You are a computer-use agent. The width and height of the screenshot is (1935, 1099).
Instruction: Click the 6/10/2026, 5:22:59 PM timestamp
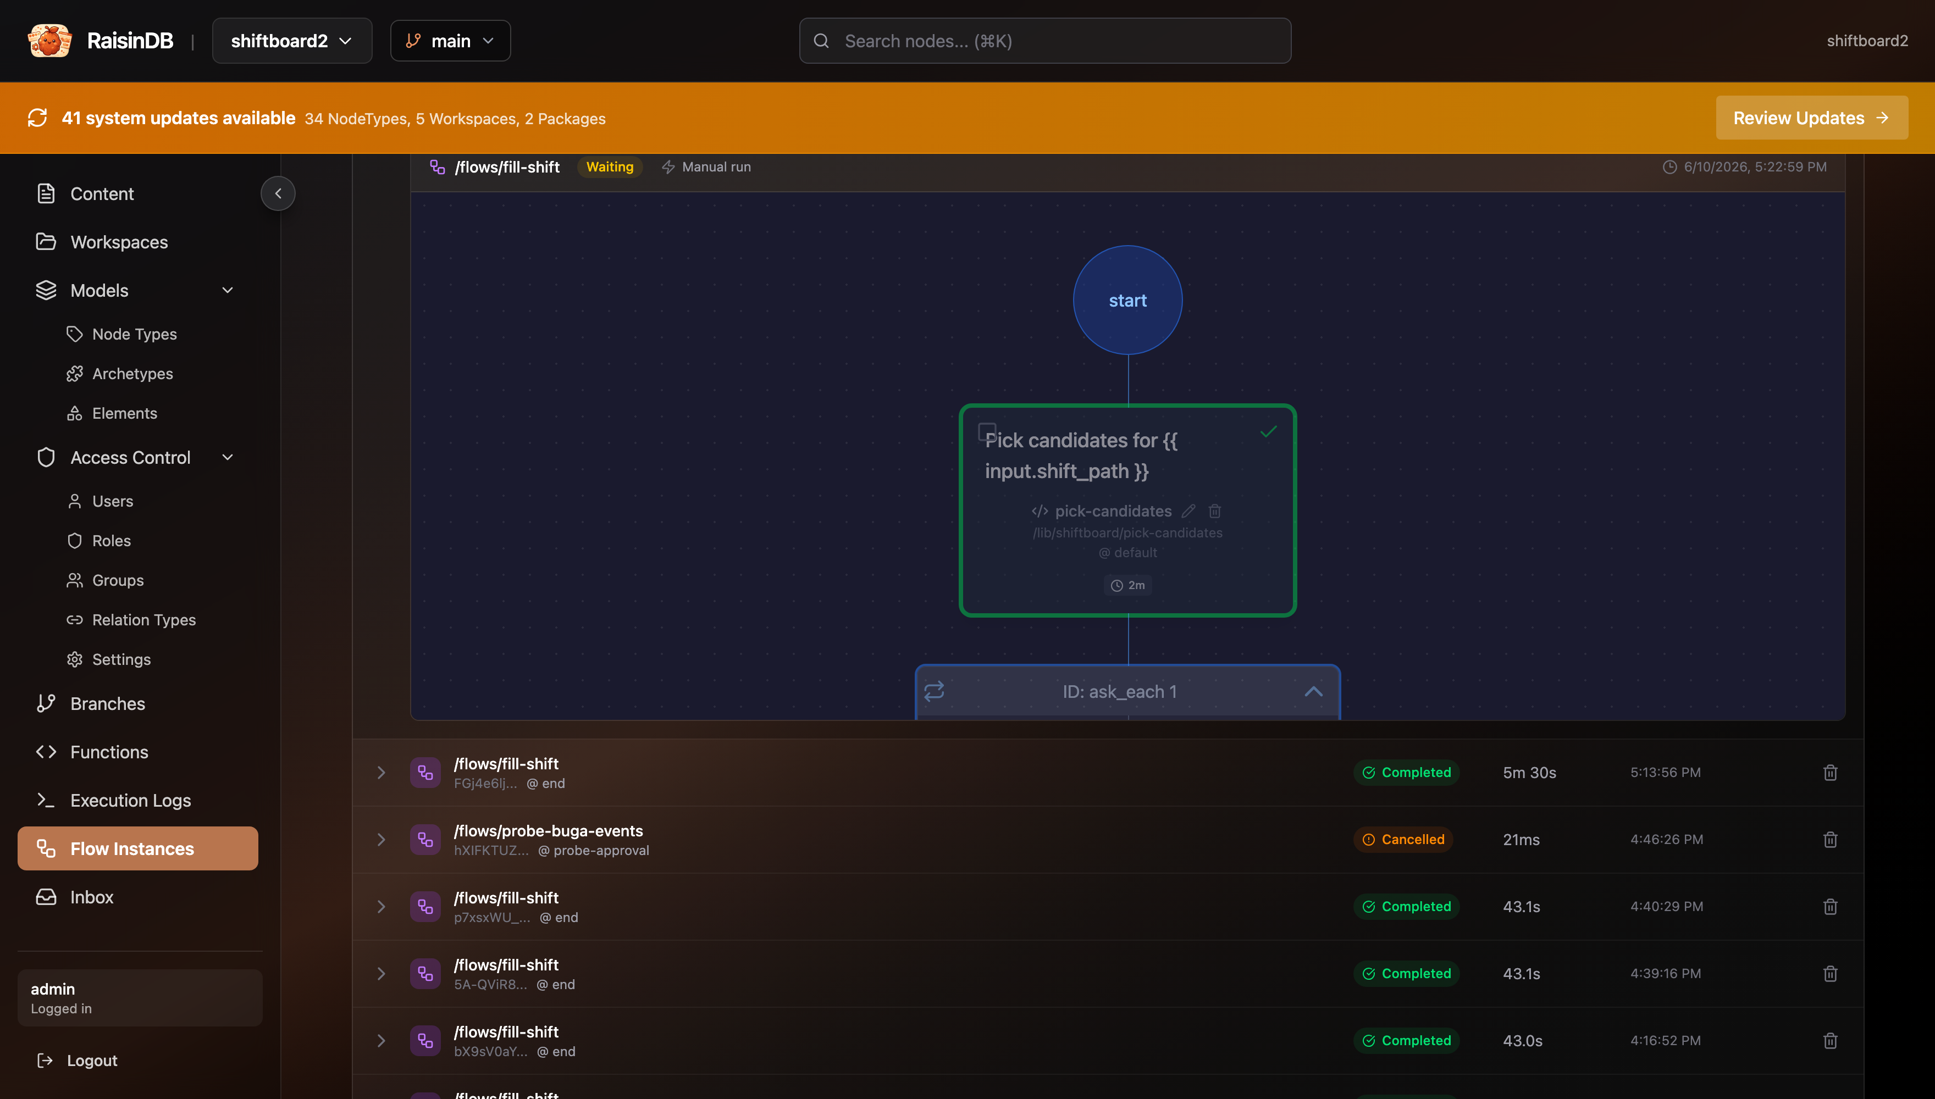tap(1755, 167)
